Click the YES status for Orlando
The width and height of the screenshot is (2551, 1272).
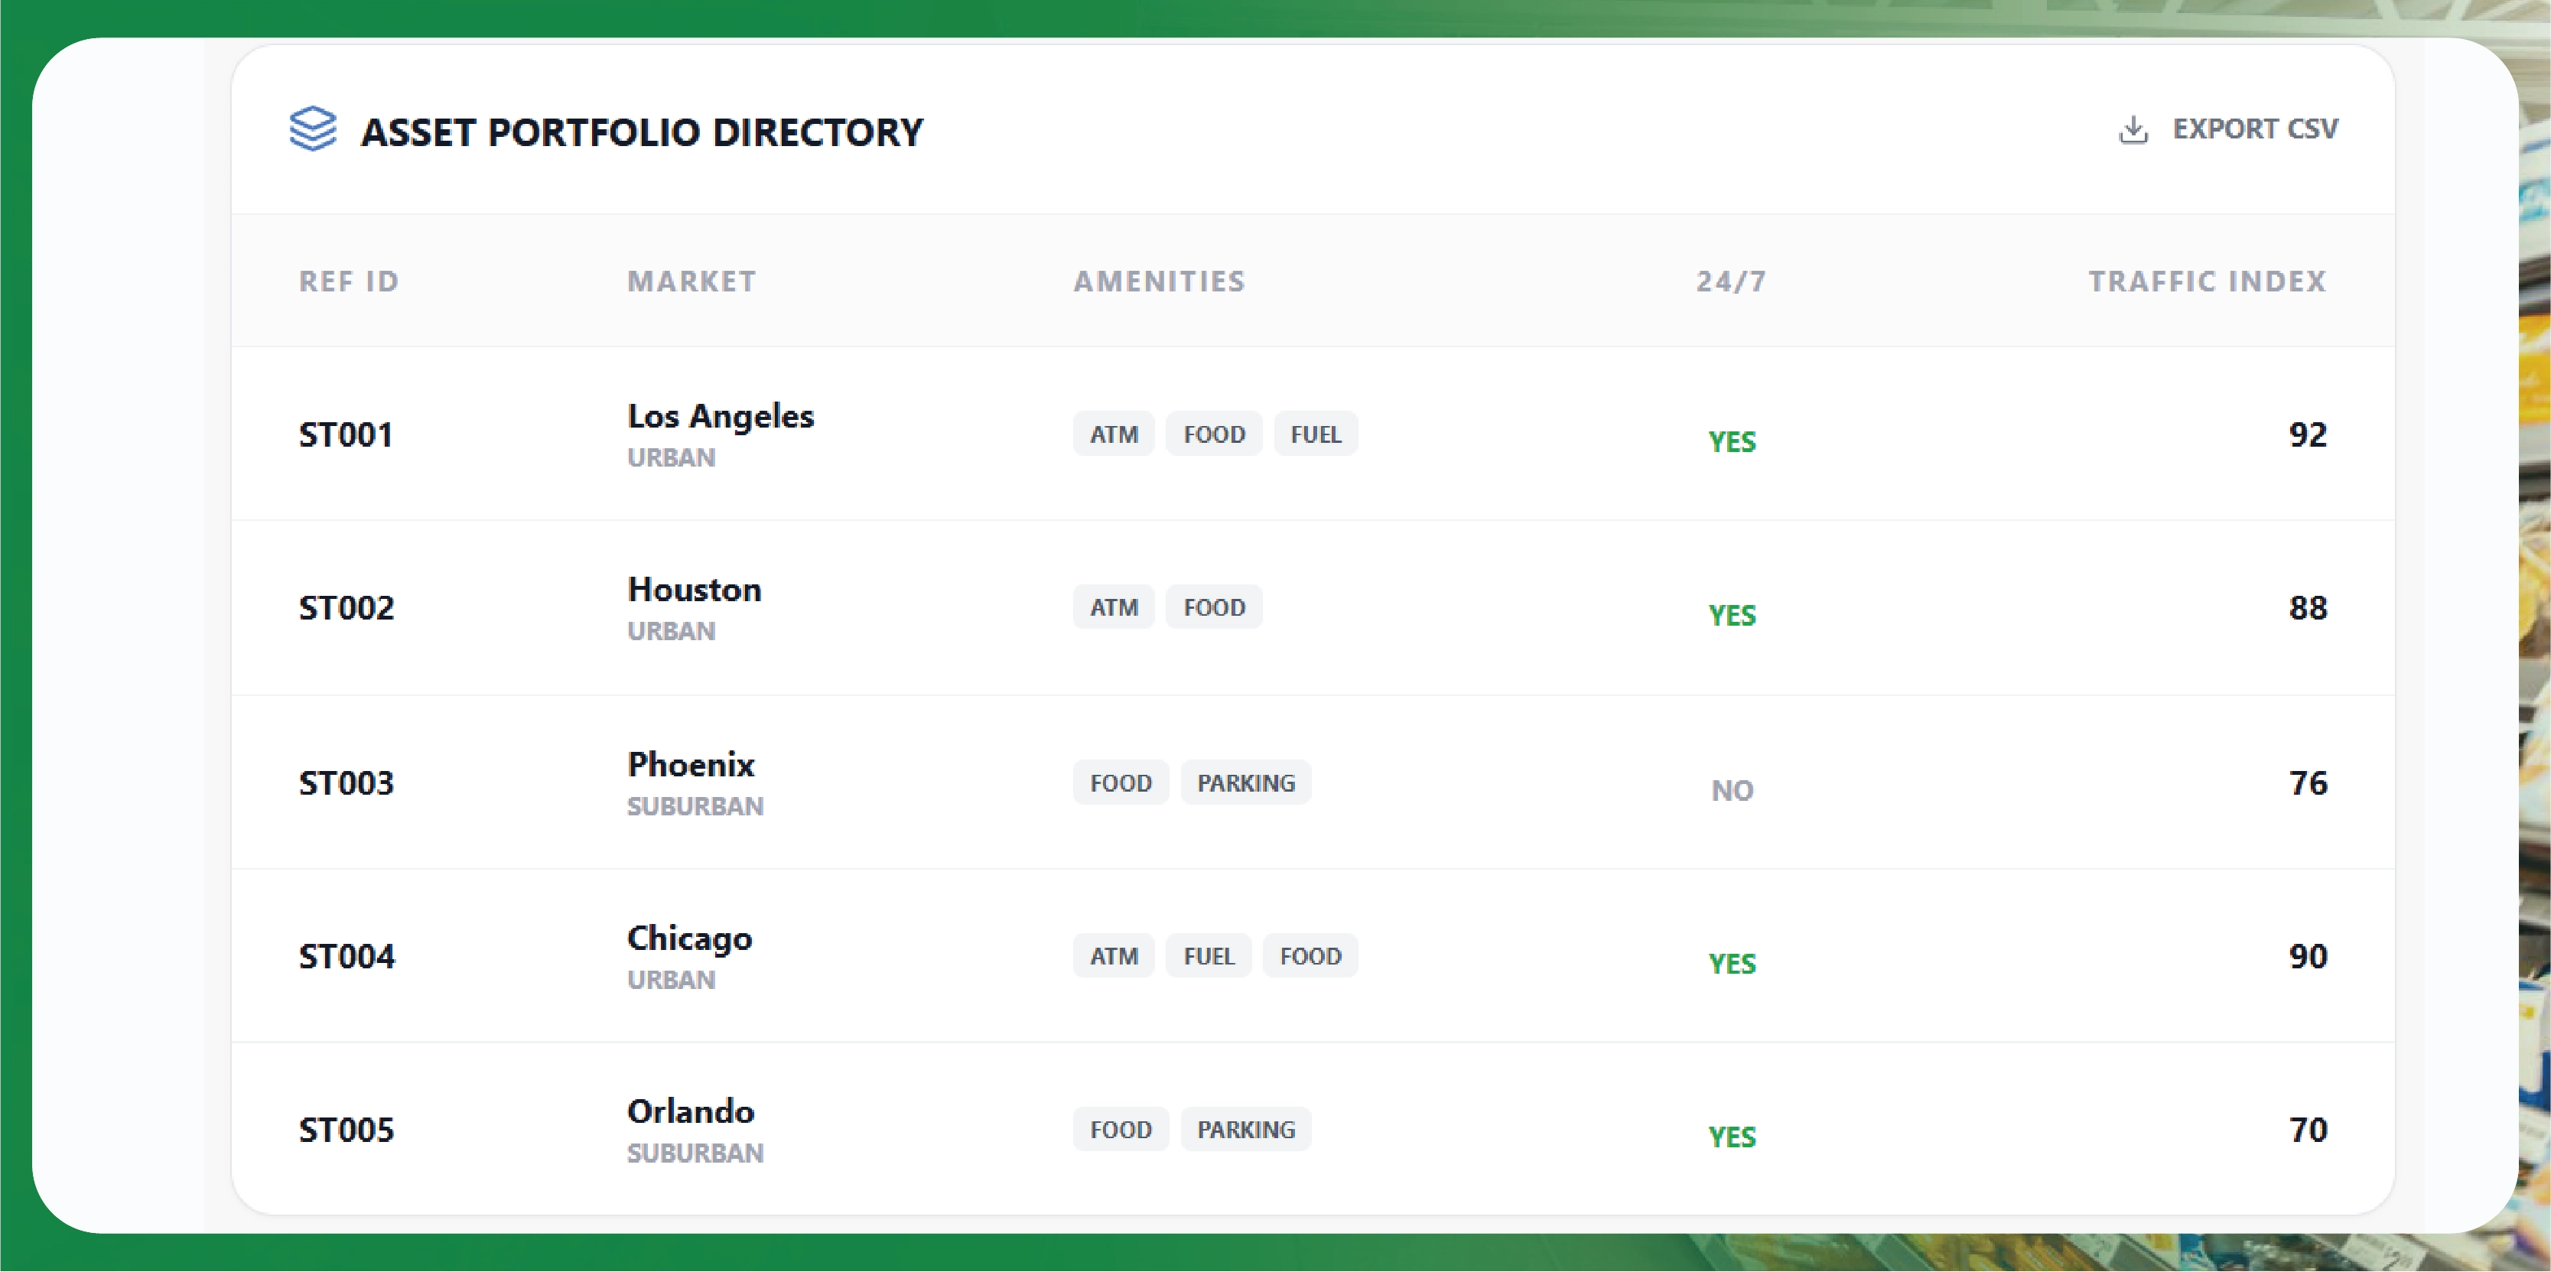pyautogui.click(x=1731, y=1137)
